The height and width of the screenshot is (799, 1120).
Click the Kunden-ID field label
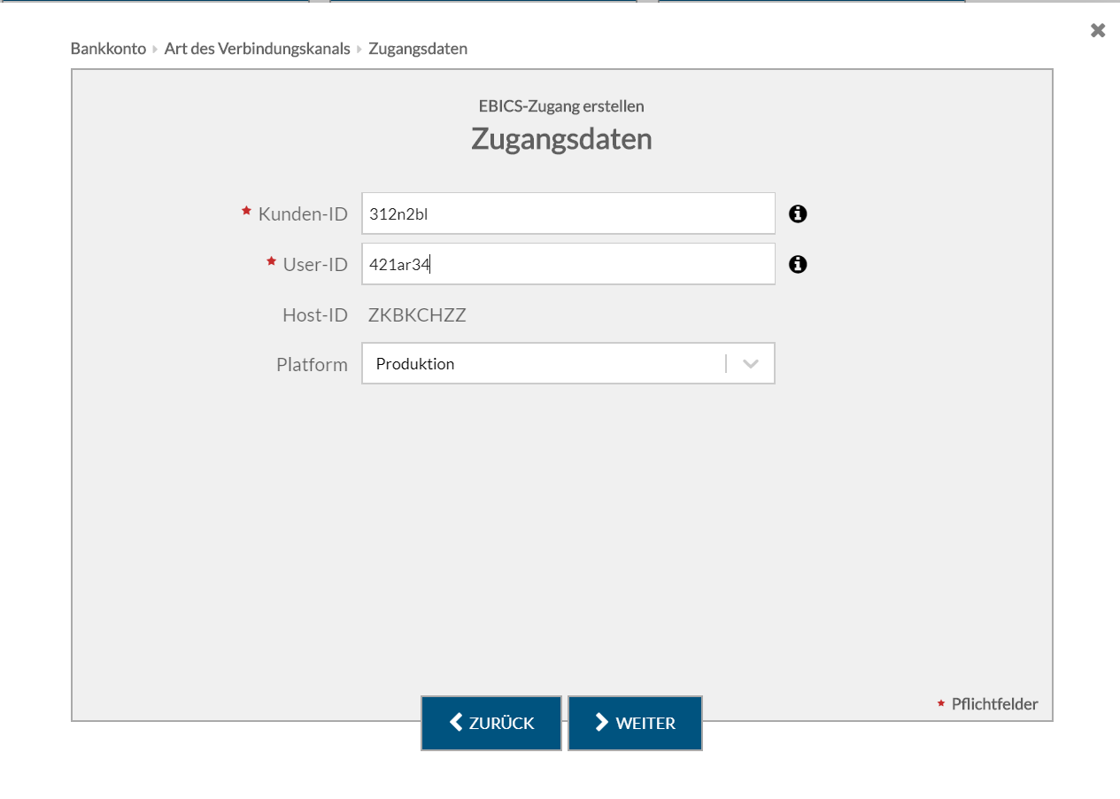click(303, 213)
